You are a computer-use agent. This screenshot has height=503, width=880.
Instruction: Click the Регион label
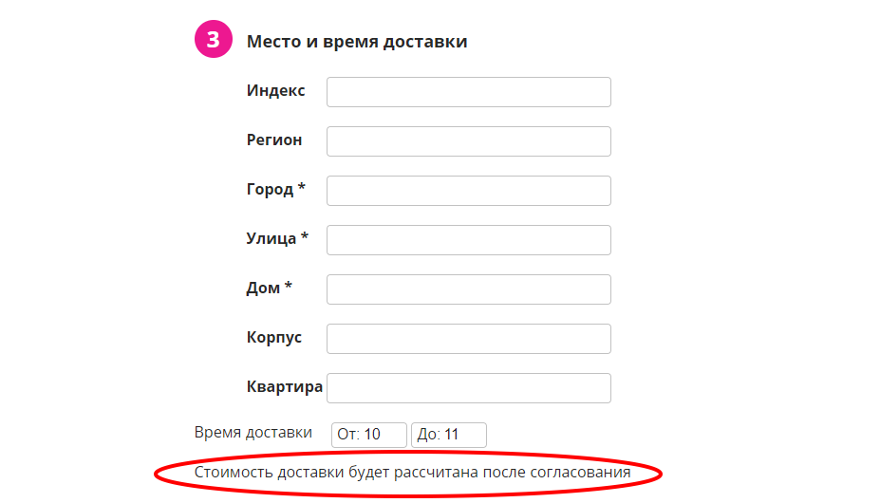[273, 140]
